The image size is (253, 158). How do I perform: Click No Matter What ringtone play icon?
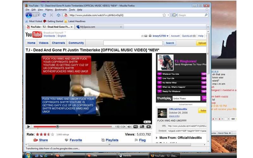click(159, 83)
